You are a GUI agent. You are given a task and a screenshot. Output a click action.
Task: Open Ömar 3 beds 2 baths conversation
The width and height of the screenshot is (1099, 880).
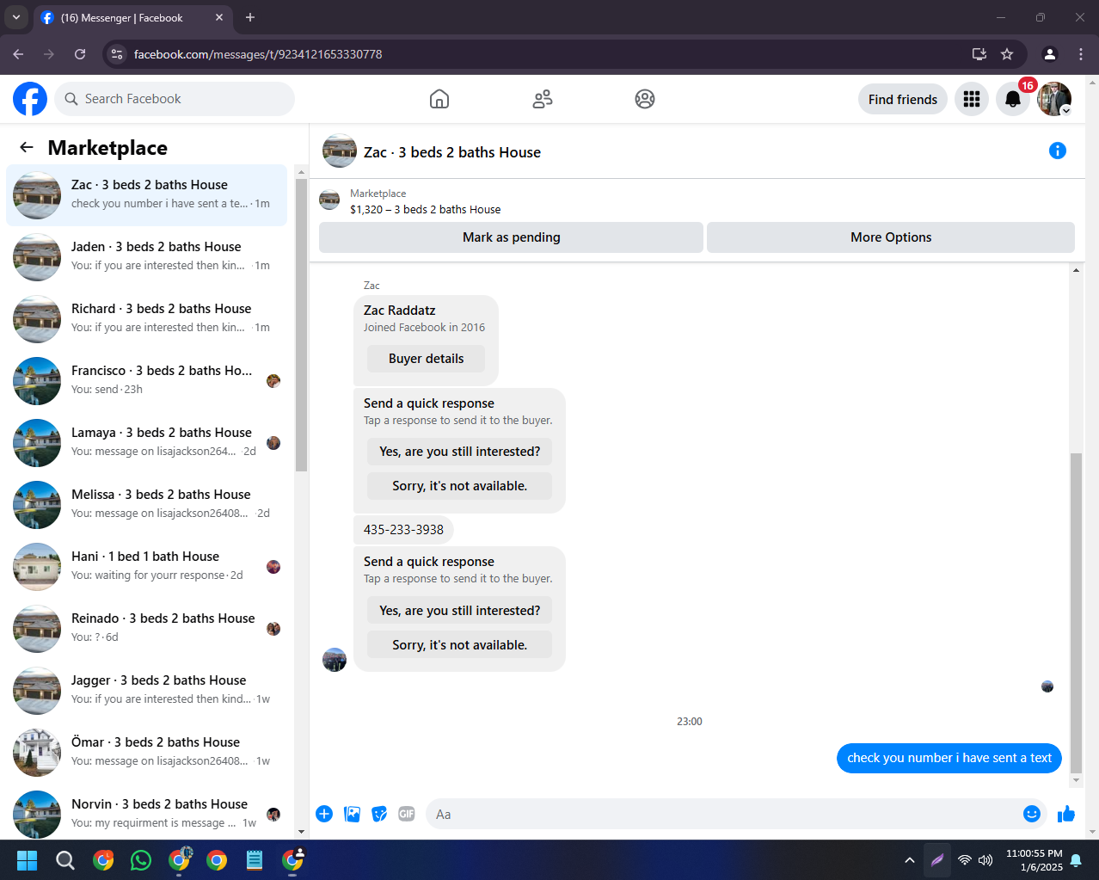tap(146, 752)
